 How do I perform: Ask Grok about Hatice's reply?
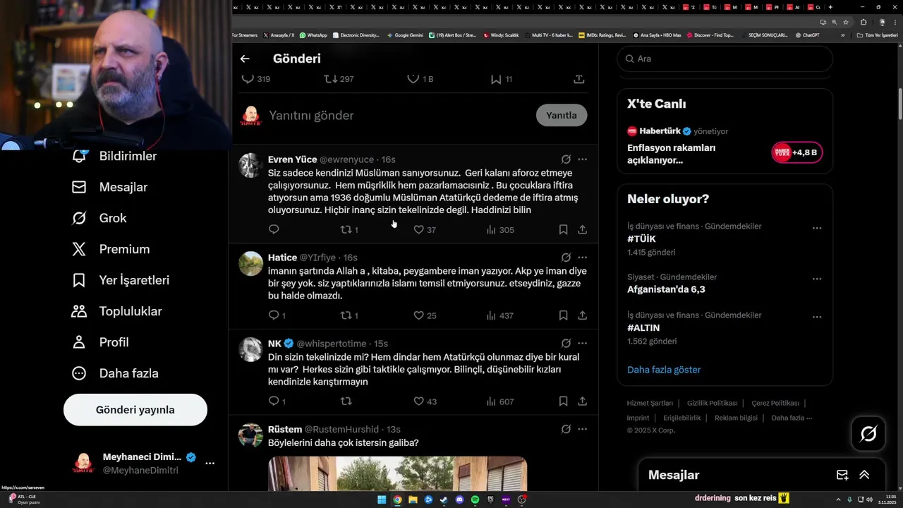pyautogui.click(x=566, y=258)
